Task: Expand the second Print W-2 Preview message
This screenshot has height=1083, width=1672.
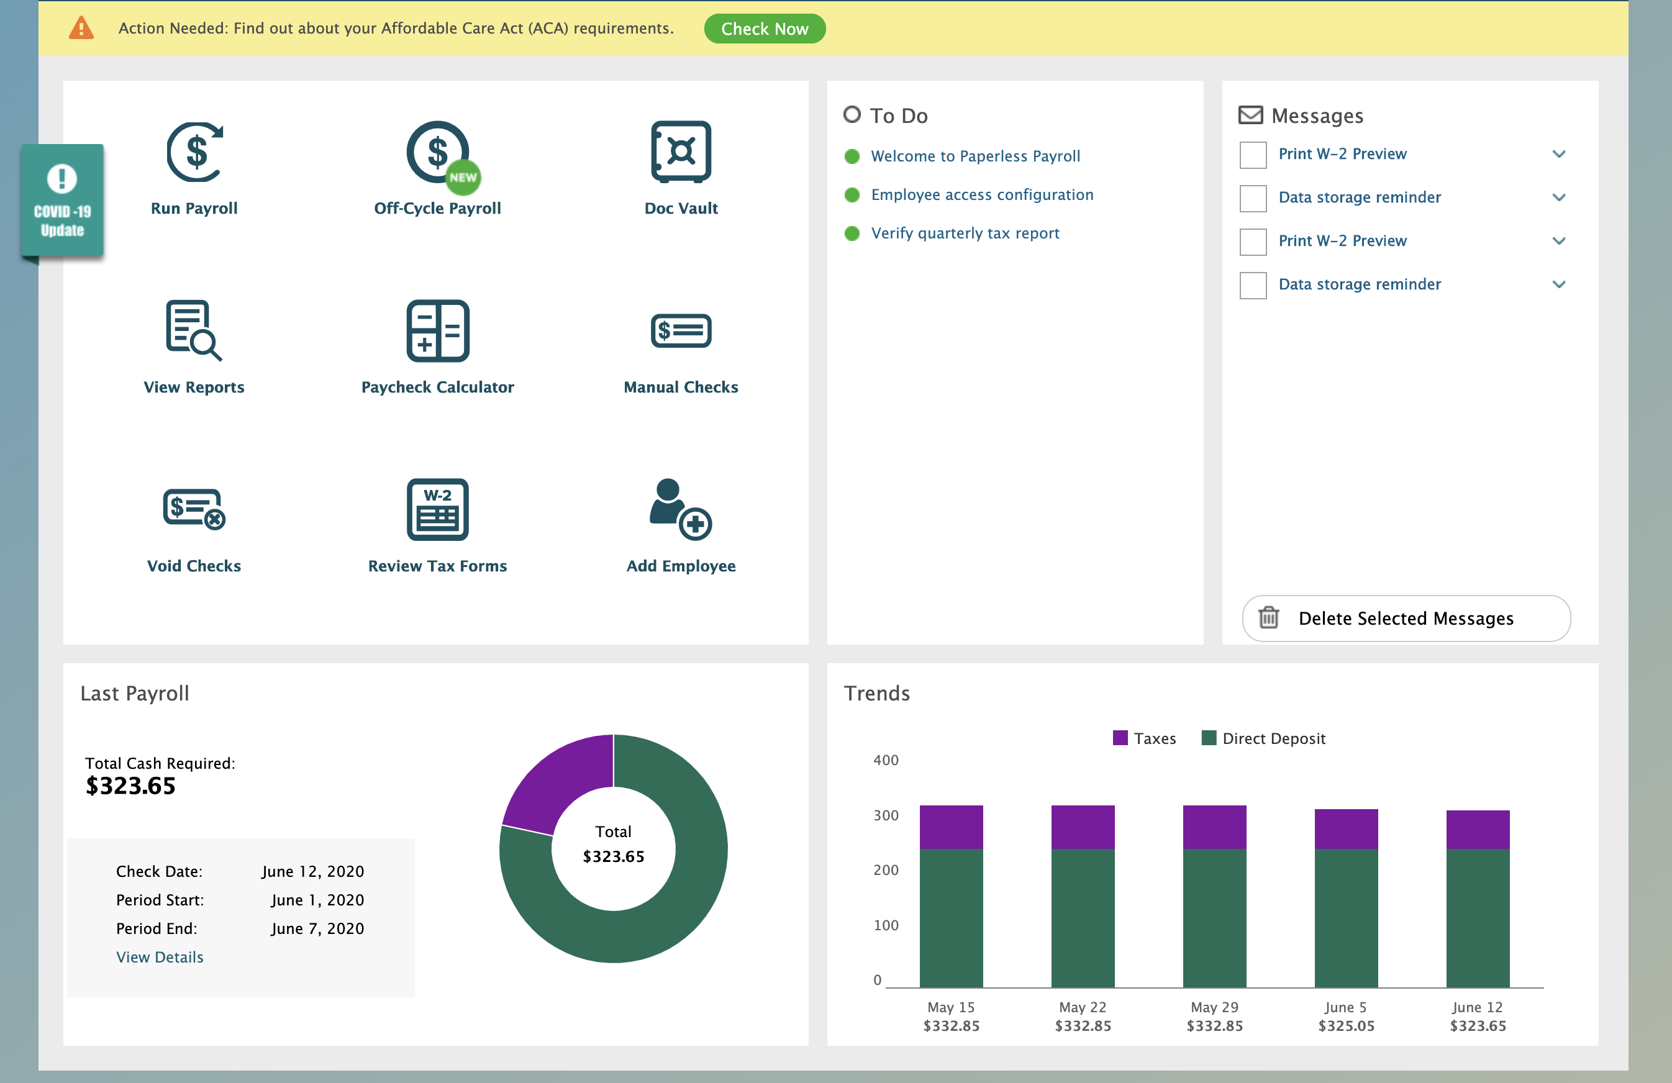Action: click(1558, 241)
